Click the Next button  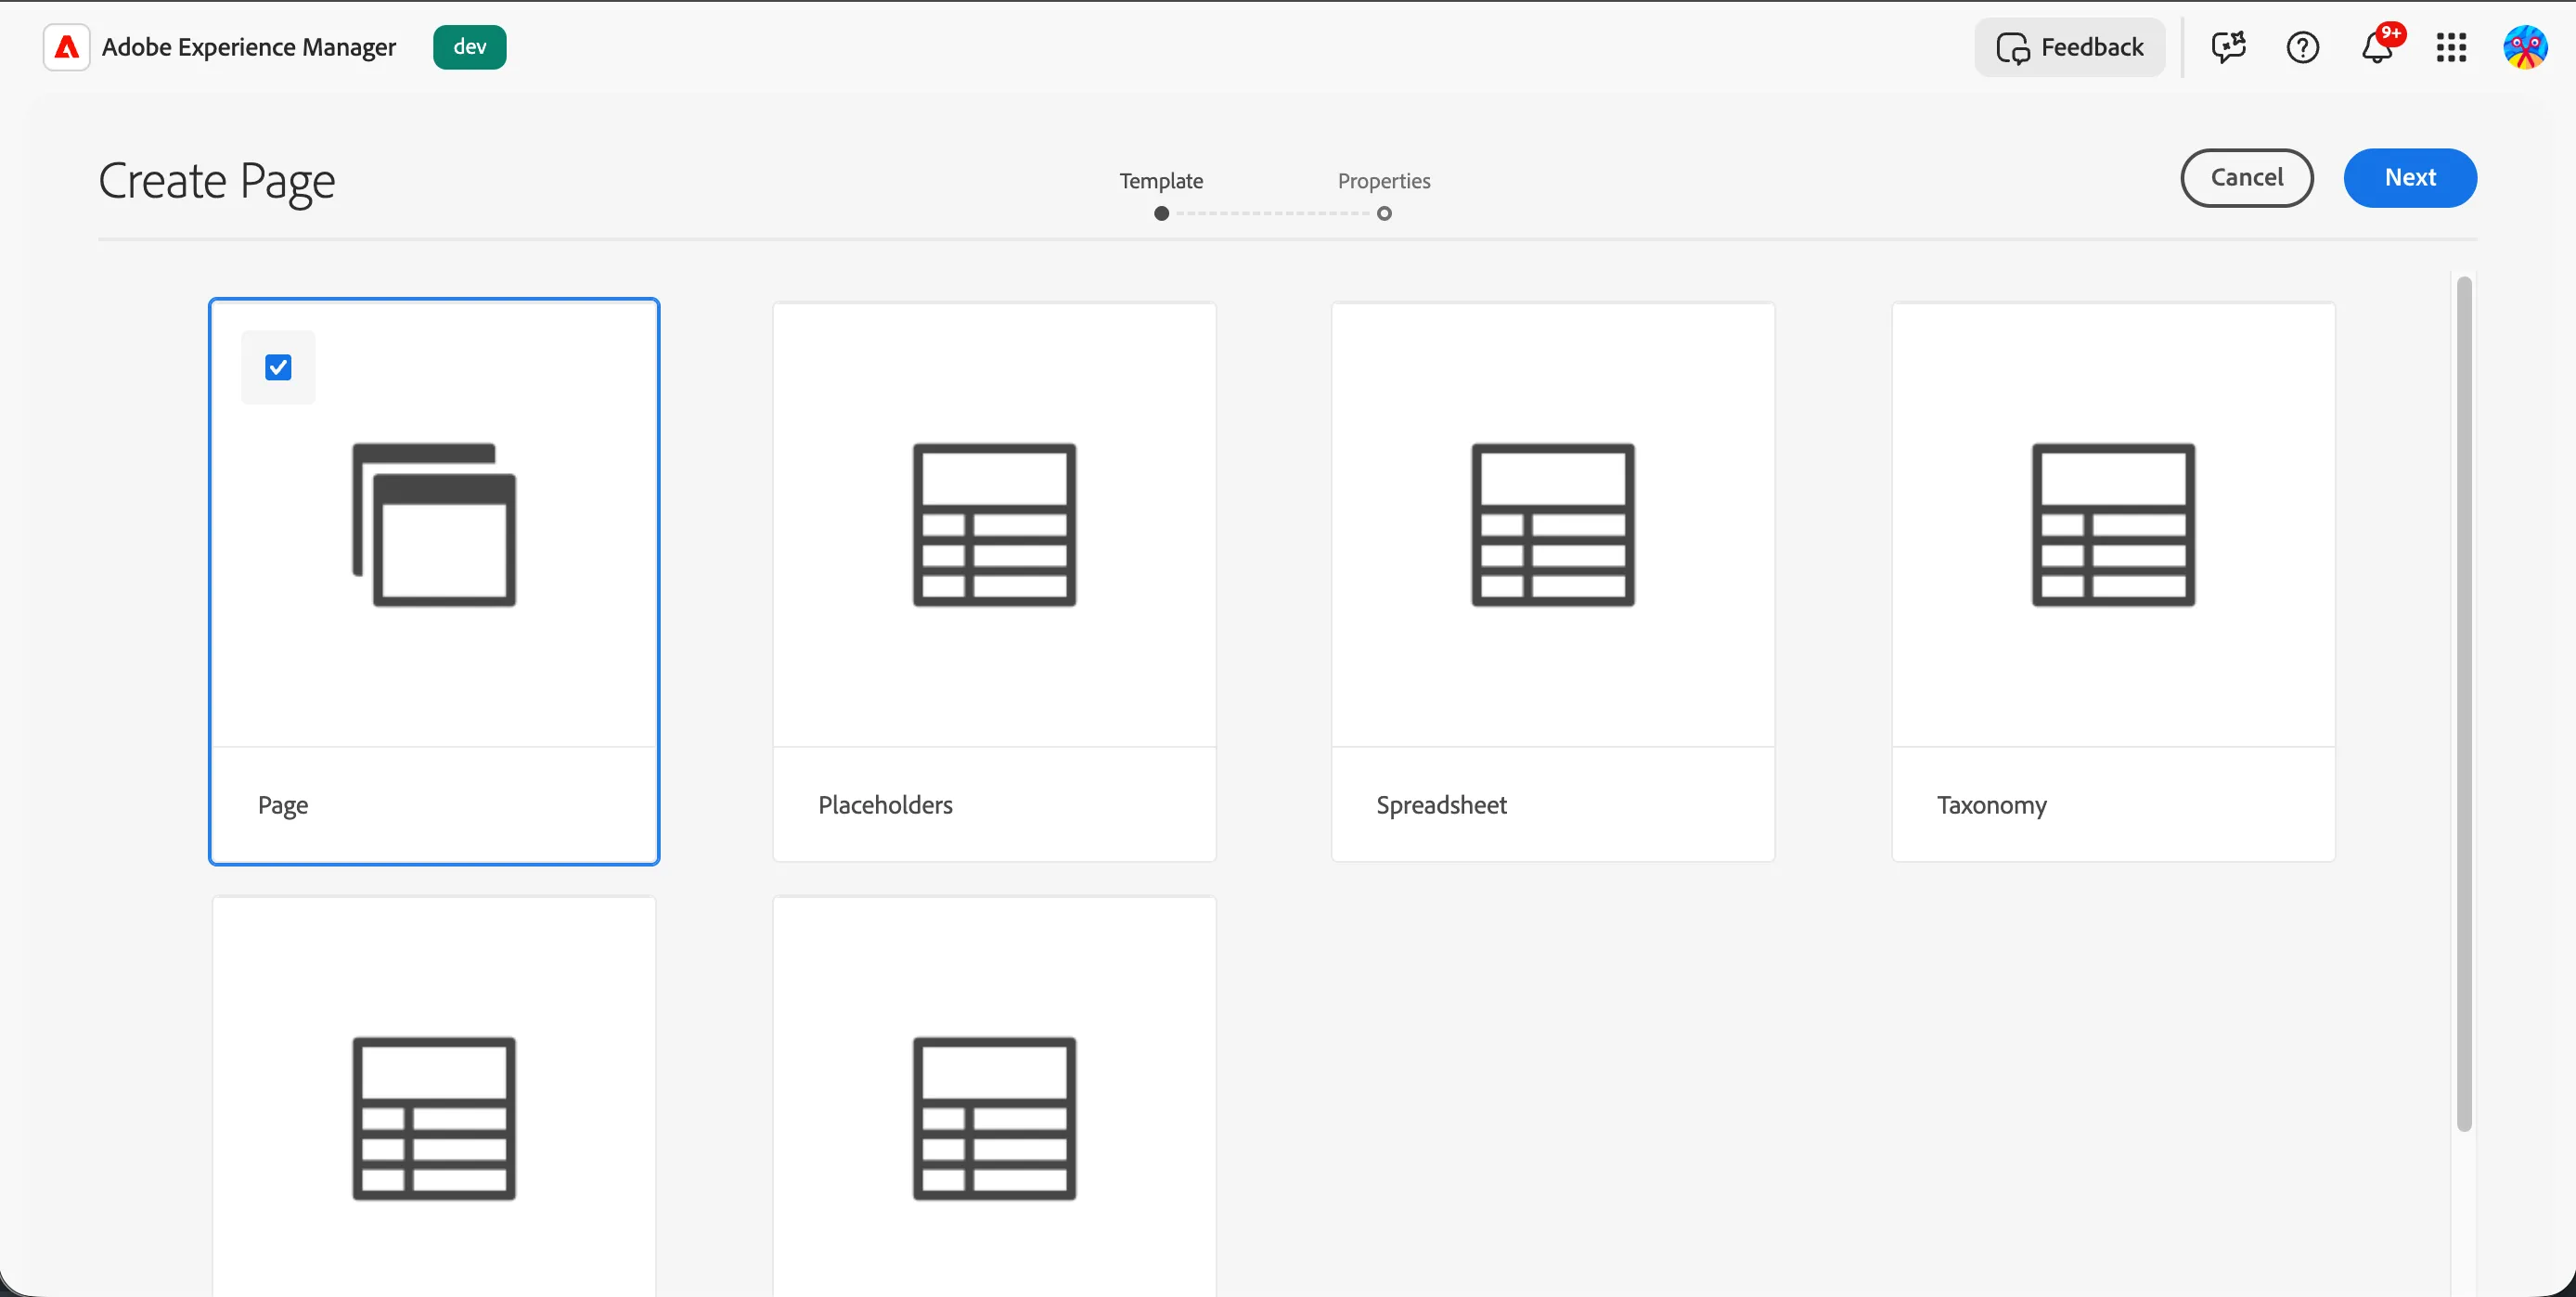pyautogui.click(x=2410, y=178)
